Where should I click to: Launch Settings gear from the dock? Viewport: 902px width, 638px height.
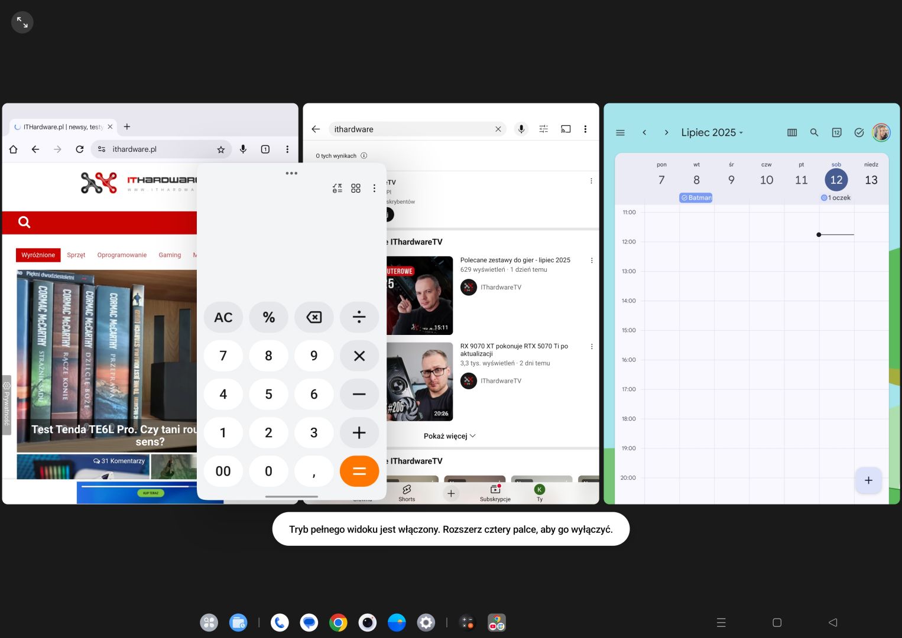(x=426, y=622)
